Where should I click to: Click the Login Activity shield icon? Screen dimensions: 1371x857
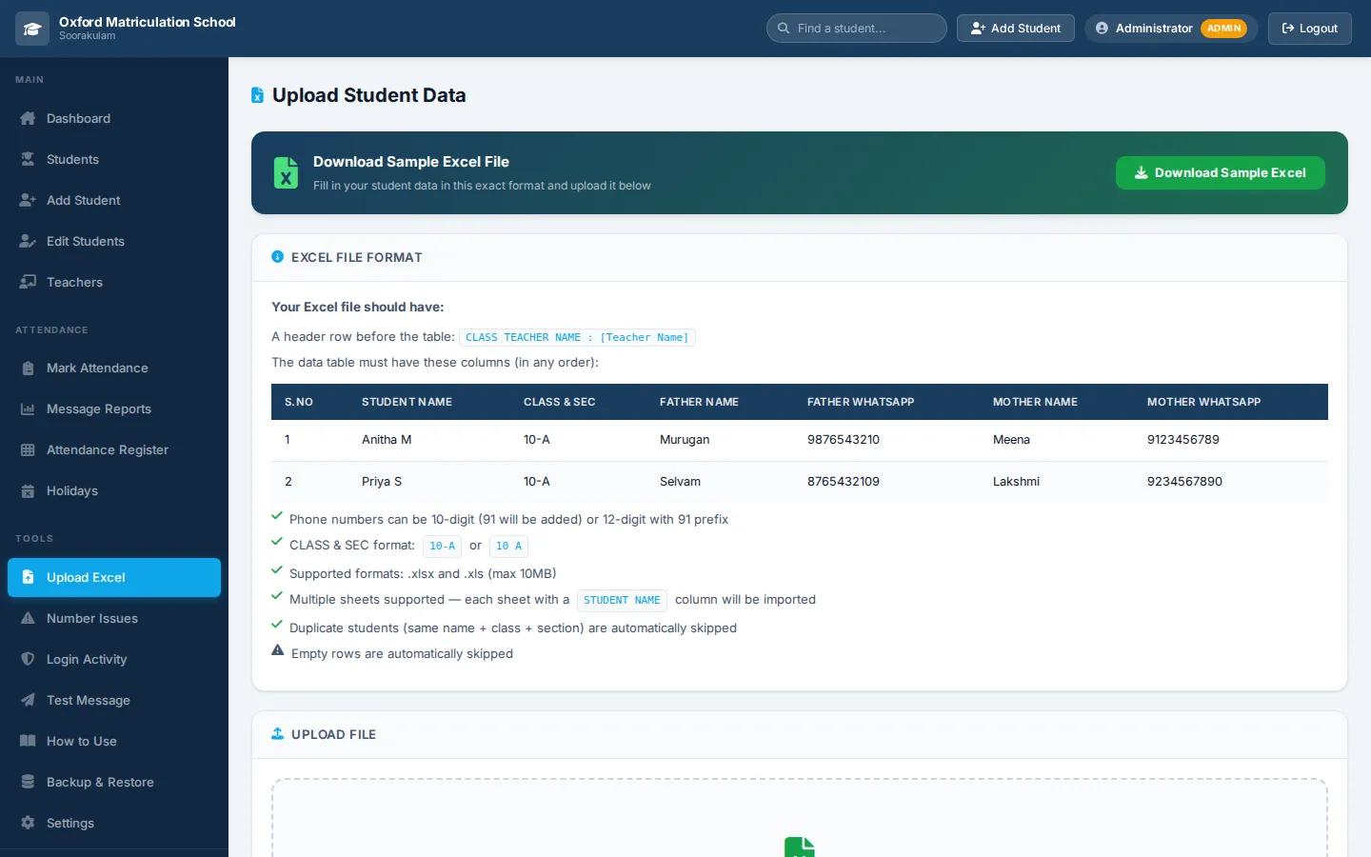pyautogui.click(x=28, y=659)
